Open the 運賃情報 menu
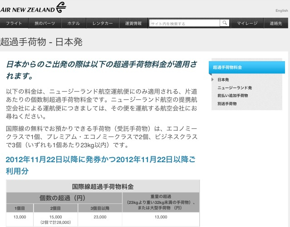Viewport: 290px width, 227px height. click(133, 23)
